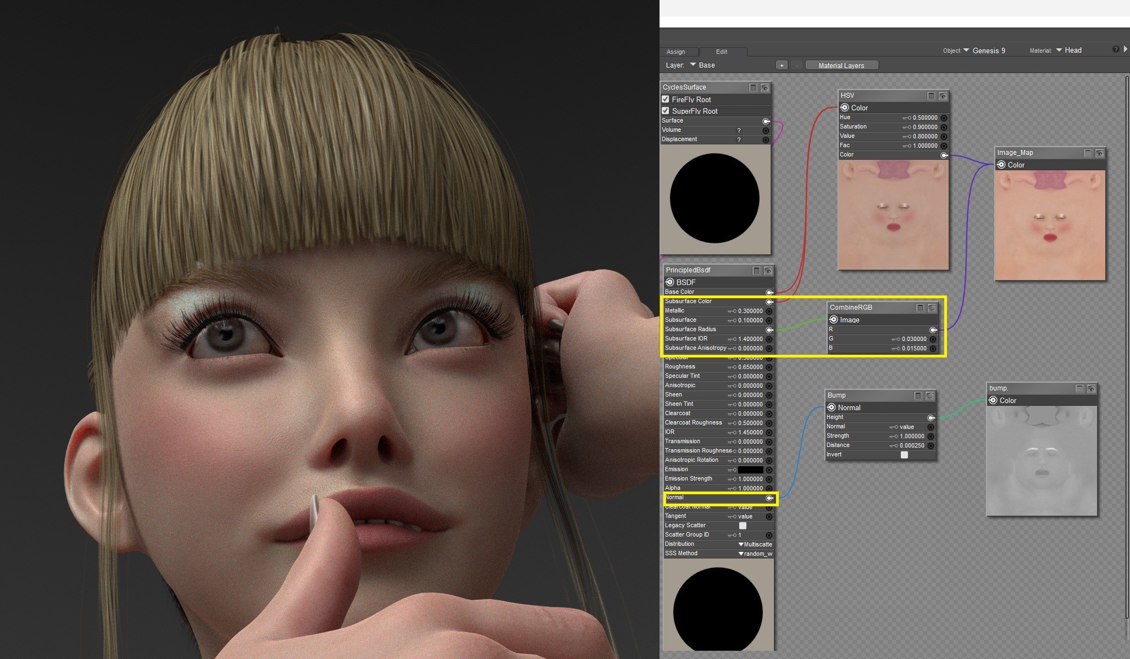Toggle the PrincipledBsdf node preview eye
Screen dimensions: 1130x659
tap(768, 270)
